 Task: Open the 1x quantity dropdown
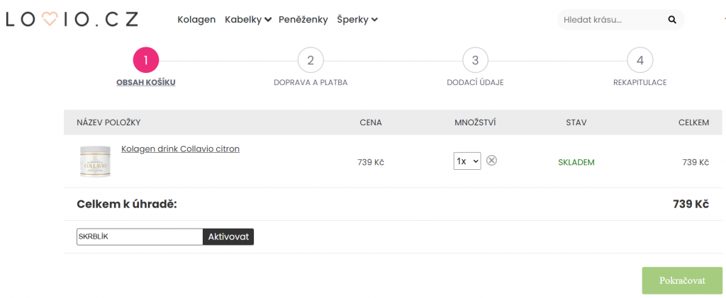tap(467, 161)
